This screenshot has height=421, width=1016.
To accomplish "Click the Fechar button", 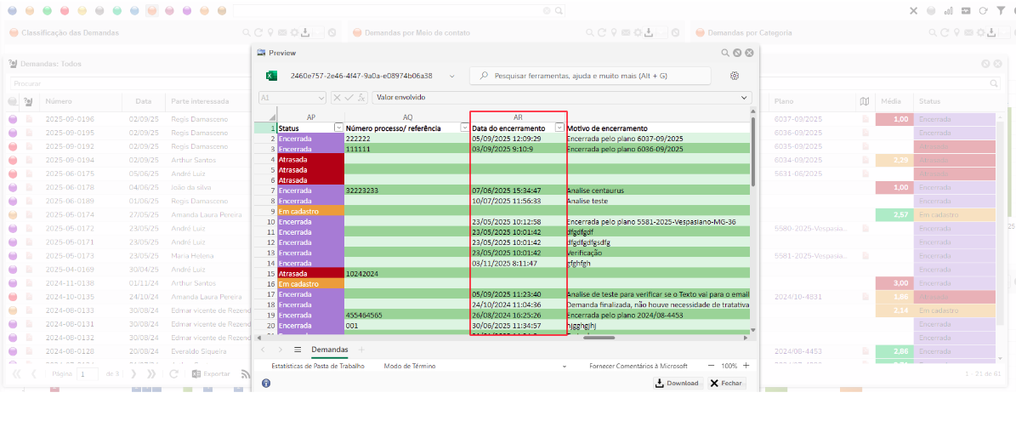I will [726, 384].
